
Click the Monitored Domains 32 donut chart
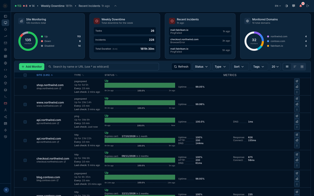pos(254,41)
